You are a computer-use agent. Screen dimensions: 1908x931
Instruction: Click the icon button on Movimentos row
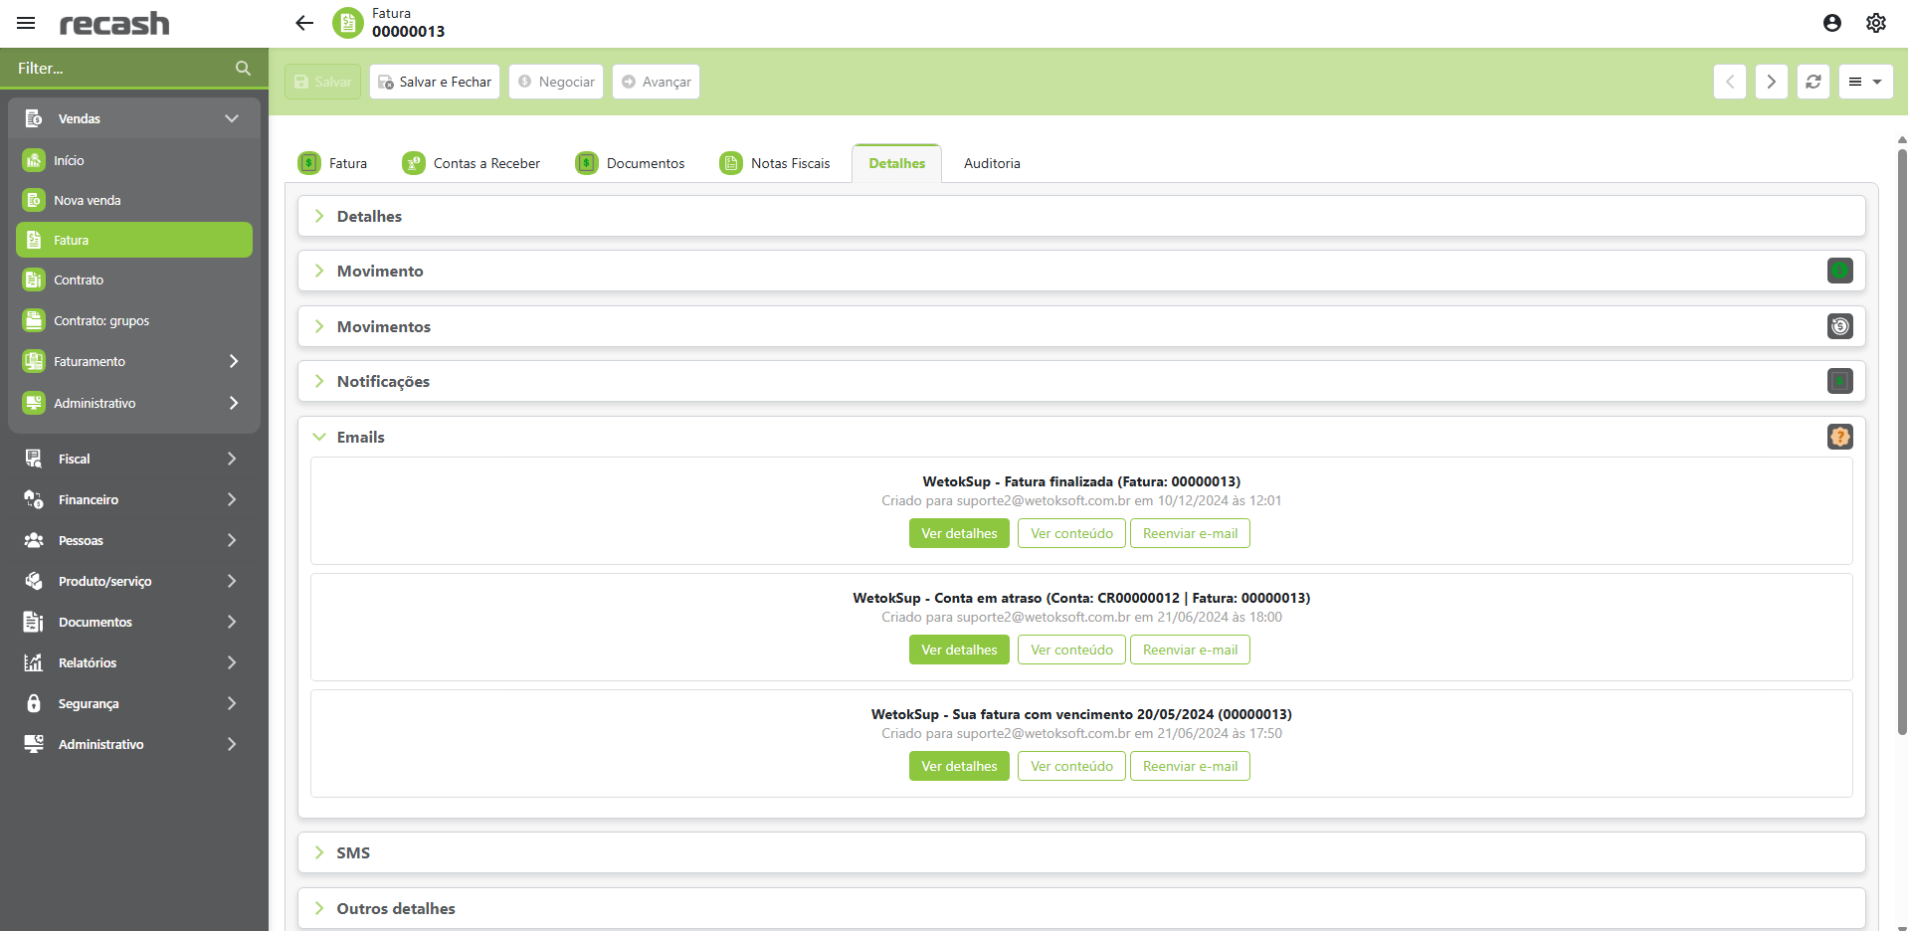point(1839,326)
